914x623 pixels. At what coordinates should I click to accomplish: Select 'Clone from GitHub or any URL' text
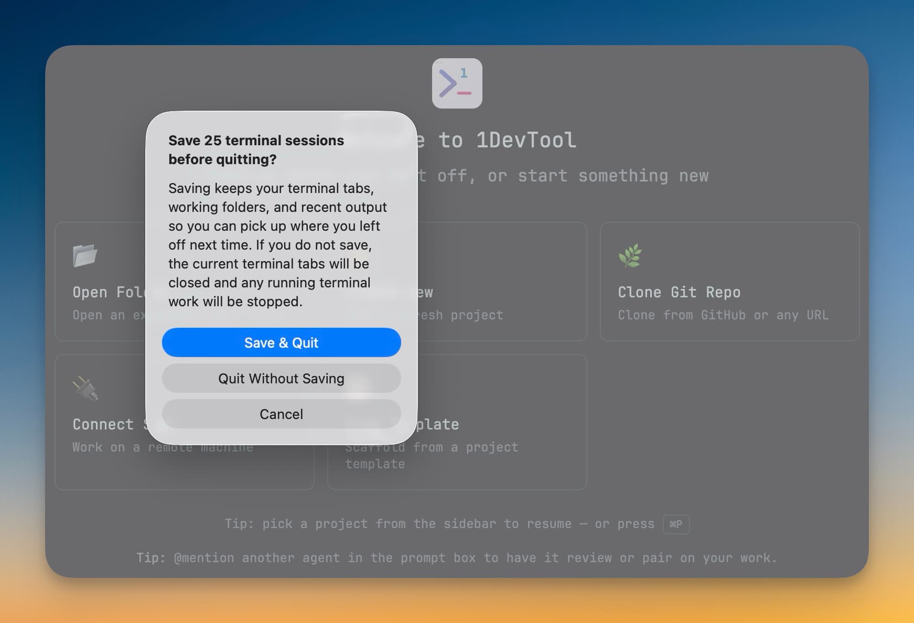[x=723, y=315]
